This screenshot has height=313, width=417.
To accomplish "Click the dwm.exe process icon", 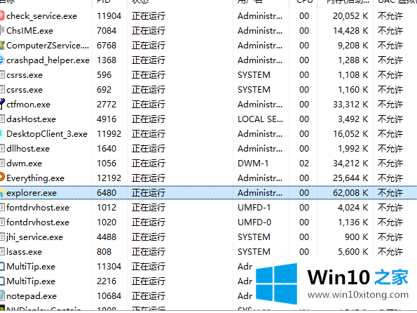I will pos(2,163).
